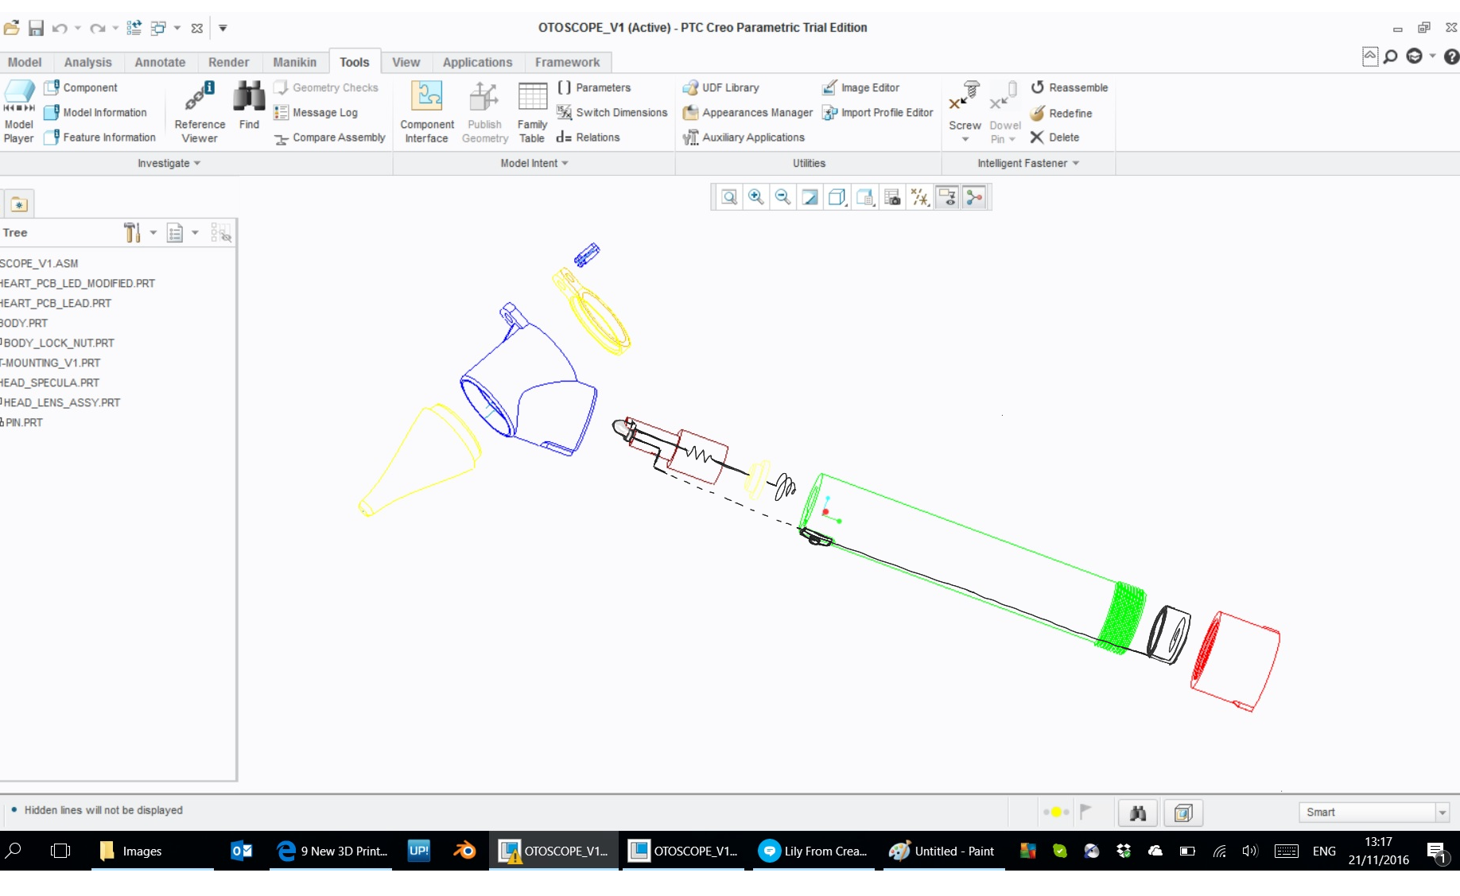Open the Reference Viewer

click(200, 111)
